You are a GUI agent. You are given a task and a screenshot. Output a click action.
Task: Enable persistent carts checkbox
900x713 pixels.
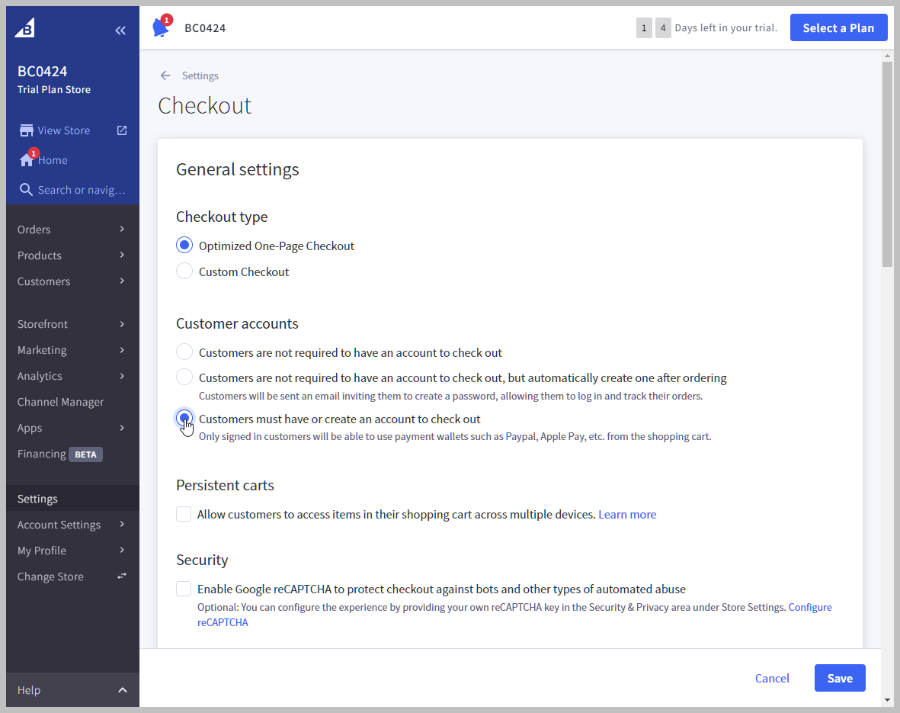click(x=184, y=514)
